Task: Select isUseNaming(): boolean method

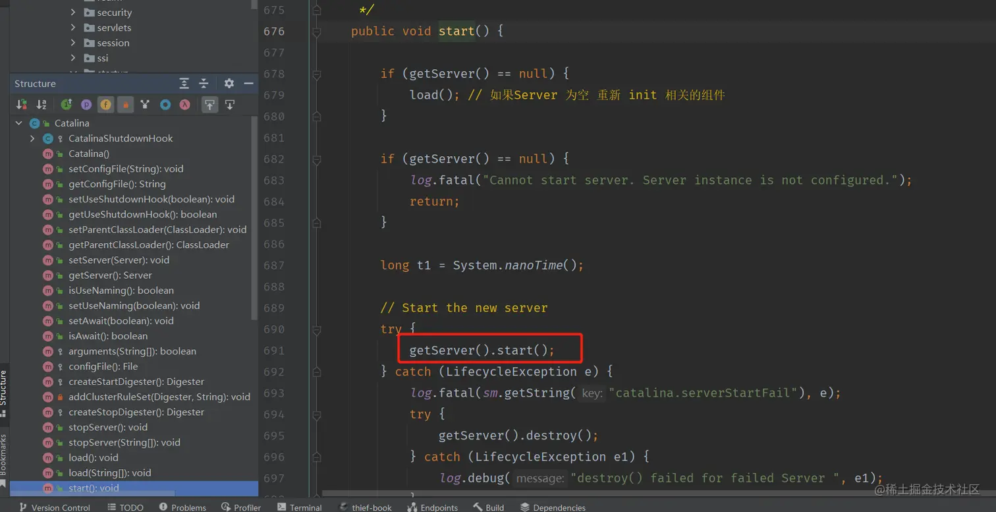Action: point(121,290)
